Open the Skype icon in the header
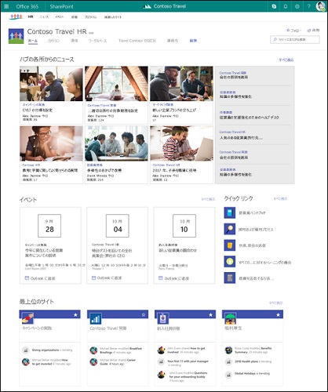This screenshot has height=392, width=328. coord(274,6)
